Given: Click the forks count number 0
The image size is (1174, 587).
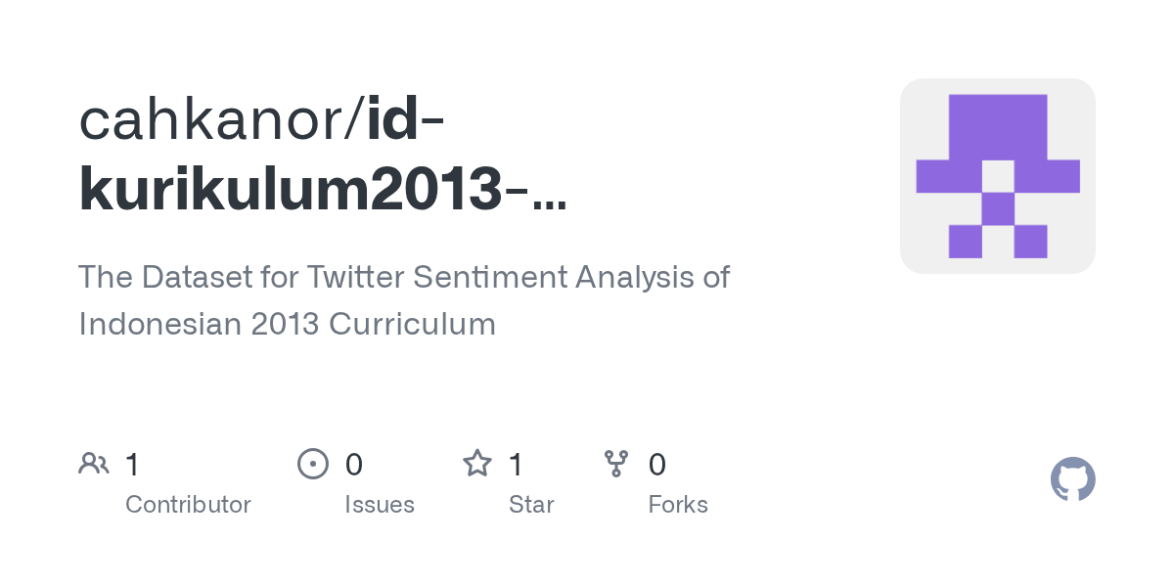Looking at the screenshot, I should (657, 464).
